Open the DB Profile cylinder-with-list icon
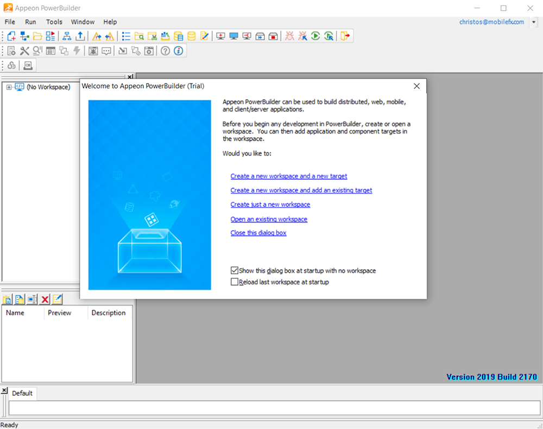 click(x=178, y=36)
